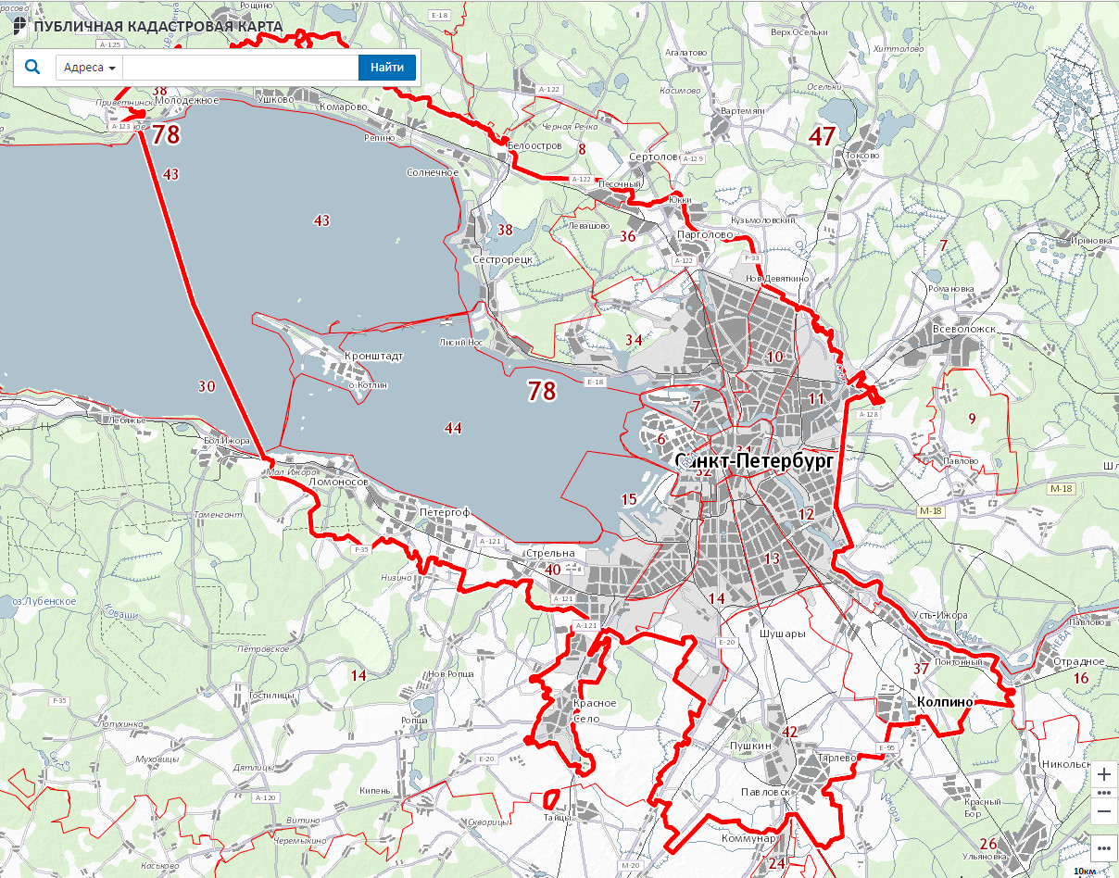The height and width of the screenshot is (878, 1119).
Task: Click the E-95 road shield
Action: point(886,747)
